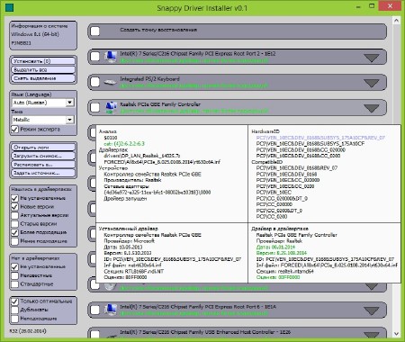Click the scrollbar up arrow
This screenshot has width=405, height=342.
point(396,21)
